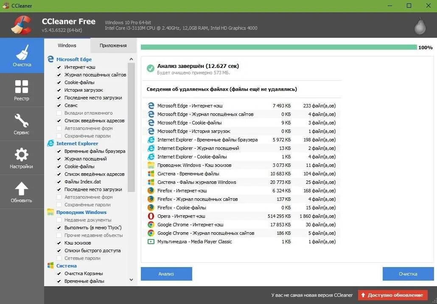The width and height of the screenshot is (437, 304).
Task: Click the Списки быстрого доступа option label
Action: tap(92, 251)
